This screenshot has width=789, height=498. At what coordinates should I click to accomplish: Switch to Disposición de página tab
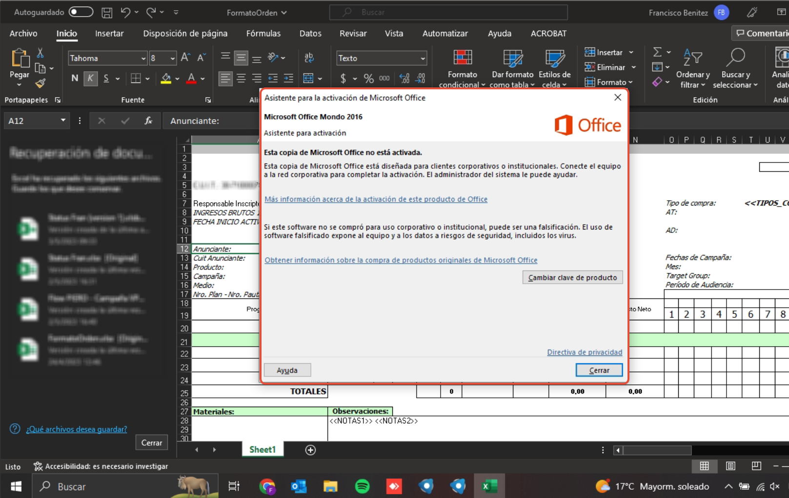[x=185, y=33]
